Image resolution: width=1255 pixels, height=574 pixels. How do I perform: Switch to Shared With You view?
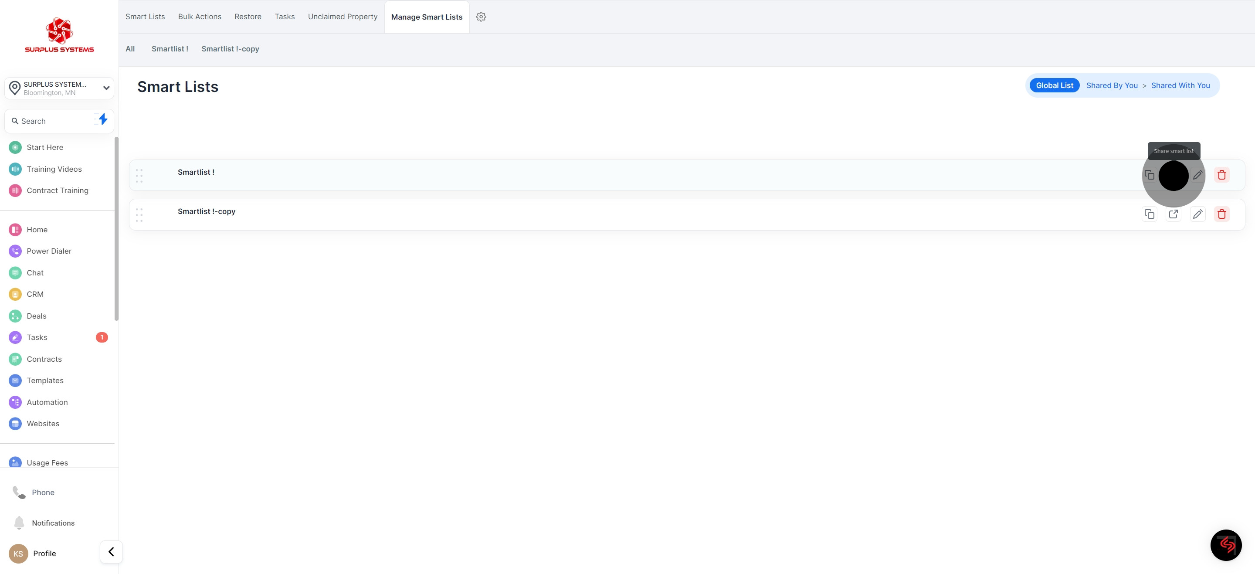click(x=1180, y=86)
